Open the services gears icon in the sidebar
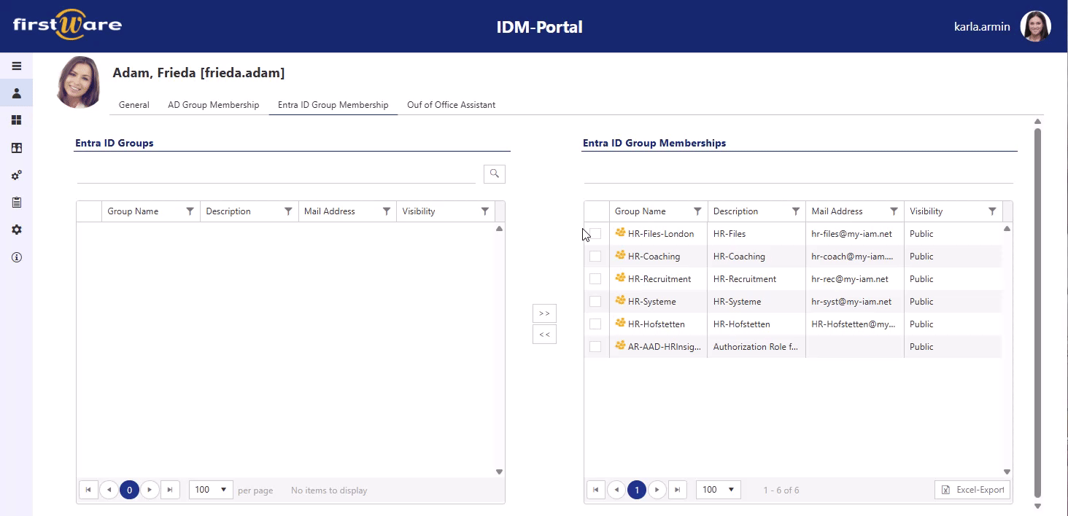The width and height of the screenshot is (1068, 516). (16, 175)
